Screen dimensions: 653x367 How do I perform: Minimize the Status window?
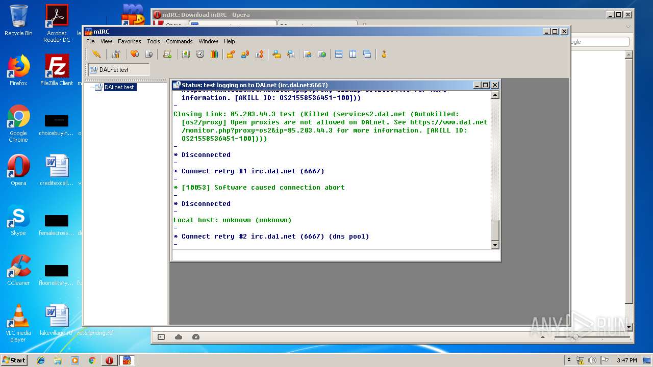[x=477, y=85]
